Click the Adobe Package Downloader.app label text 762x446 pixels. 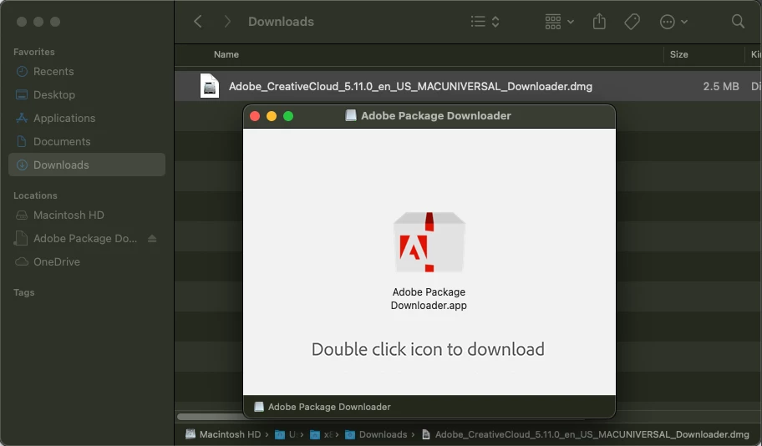[x=429, y=298]
